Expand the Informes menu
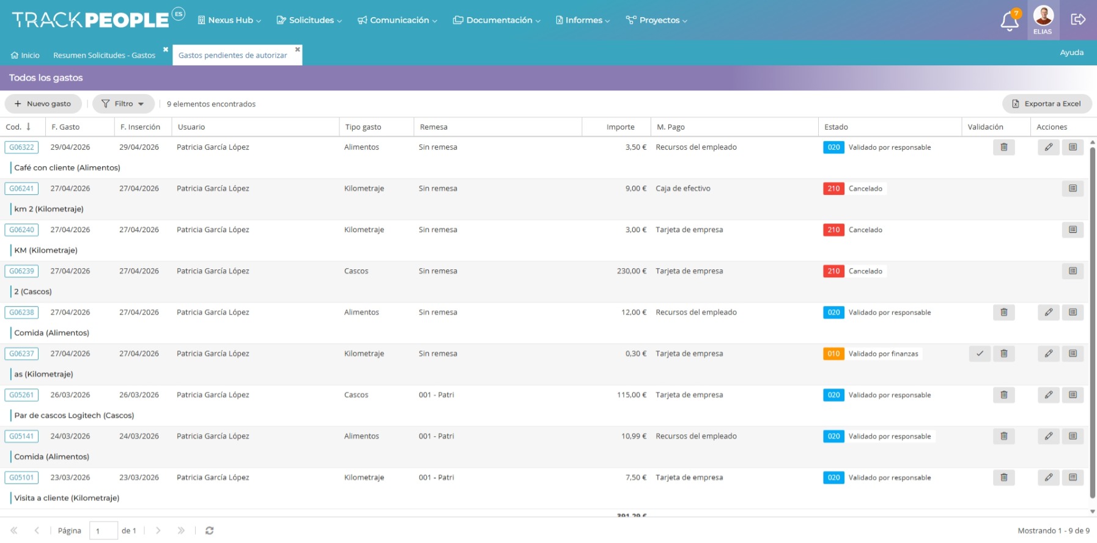 [x=583, y=20]
